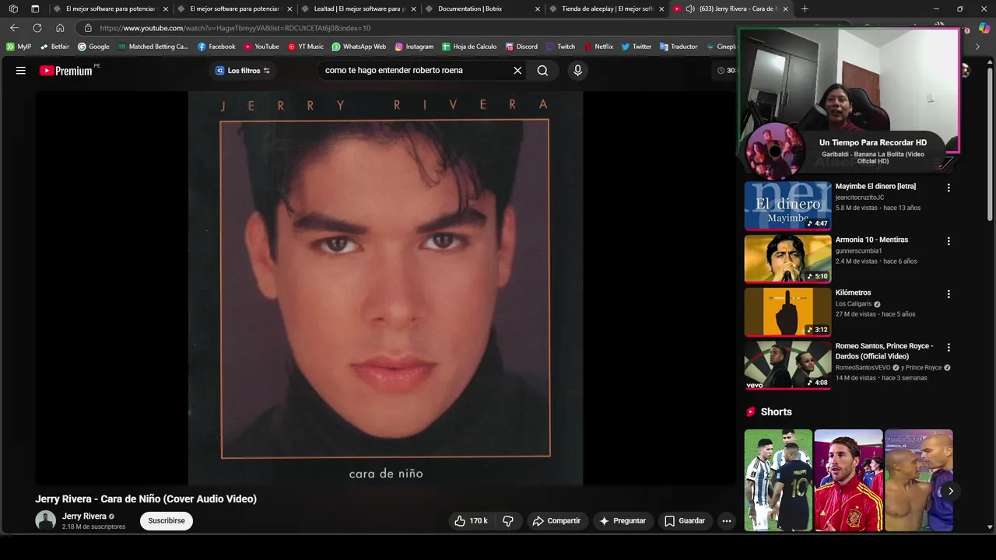Save video with the Guardar button

click(x=685, y=521)
